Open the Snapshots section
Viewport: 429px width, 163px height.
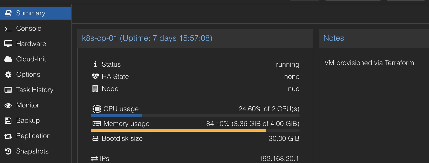point(32,151)
